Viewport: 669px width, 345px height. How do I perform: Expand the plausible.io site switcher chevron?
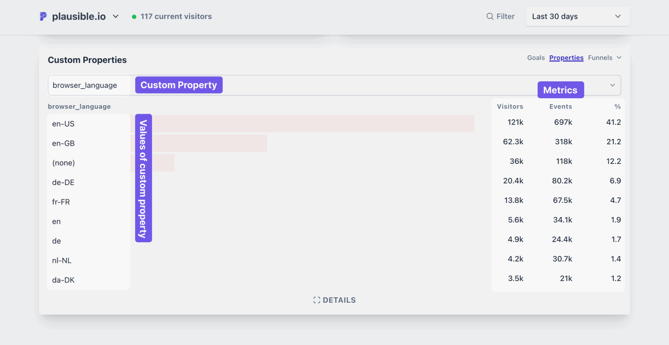pos(116,16)
